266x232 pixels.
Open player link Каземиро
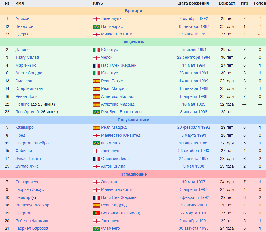25,128
